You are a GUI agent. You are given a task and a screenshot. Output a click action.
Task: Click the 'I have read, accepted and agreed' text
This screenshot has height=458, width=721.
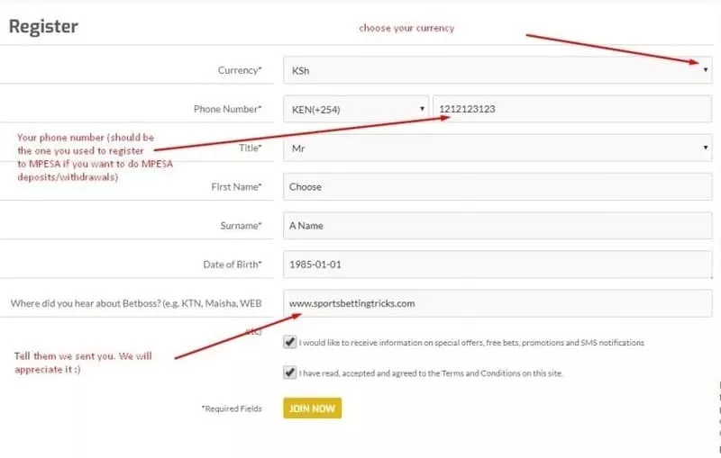click(431, 373)
